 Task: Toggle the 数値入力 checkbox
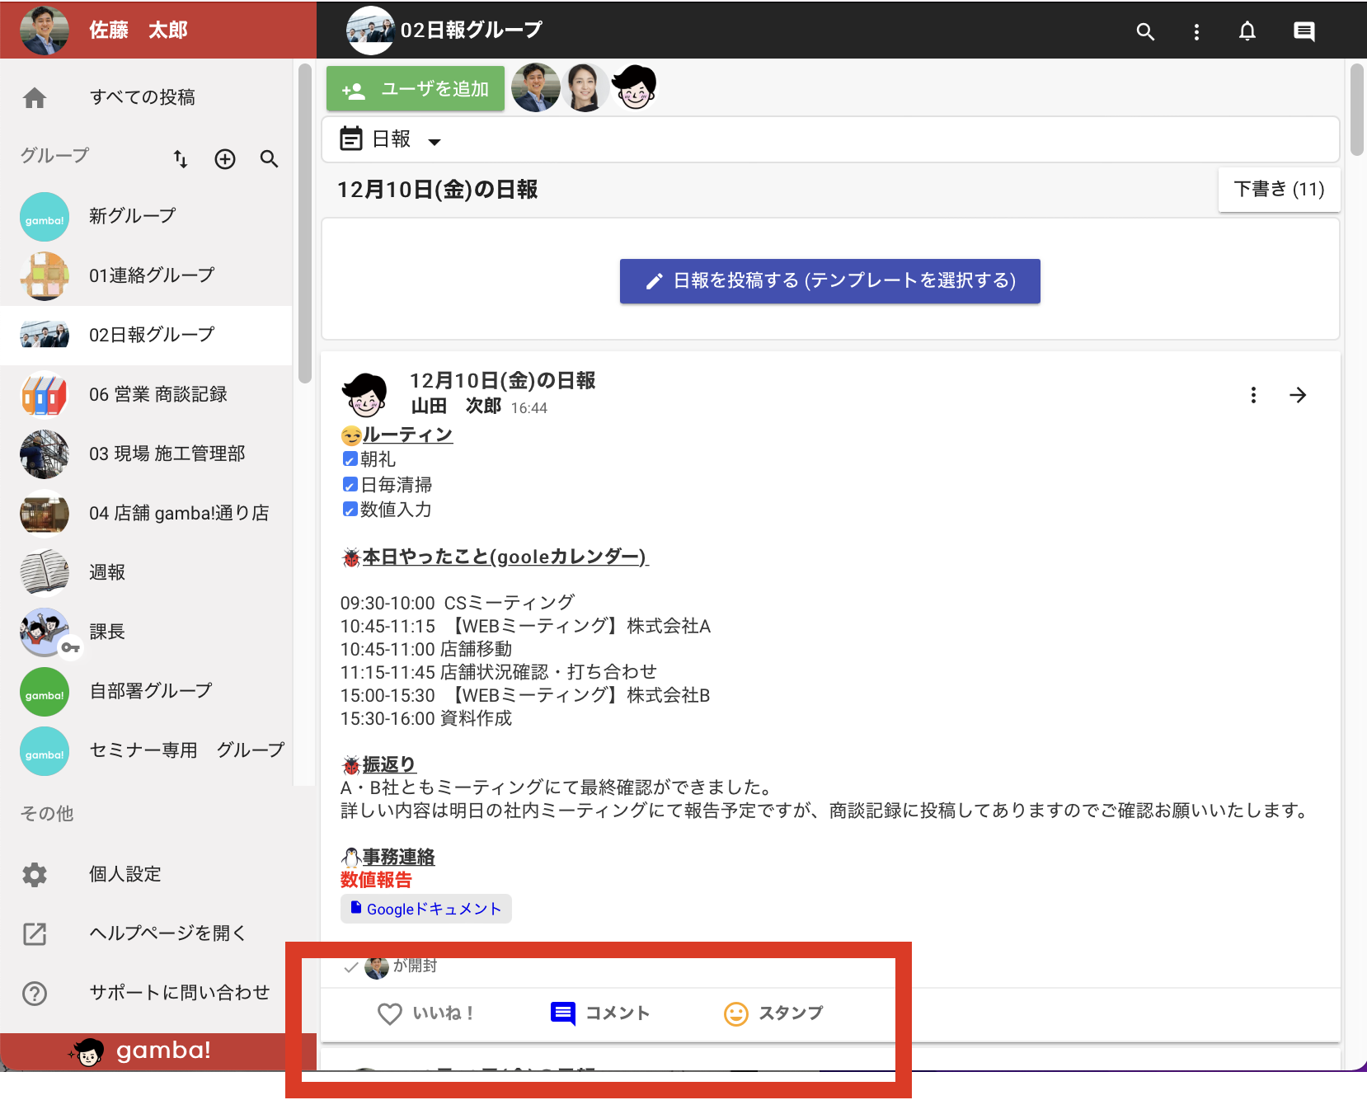[x=350, y=510]
